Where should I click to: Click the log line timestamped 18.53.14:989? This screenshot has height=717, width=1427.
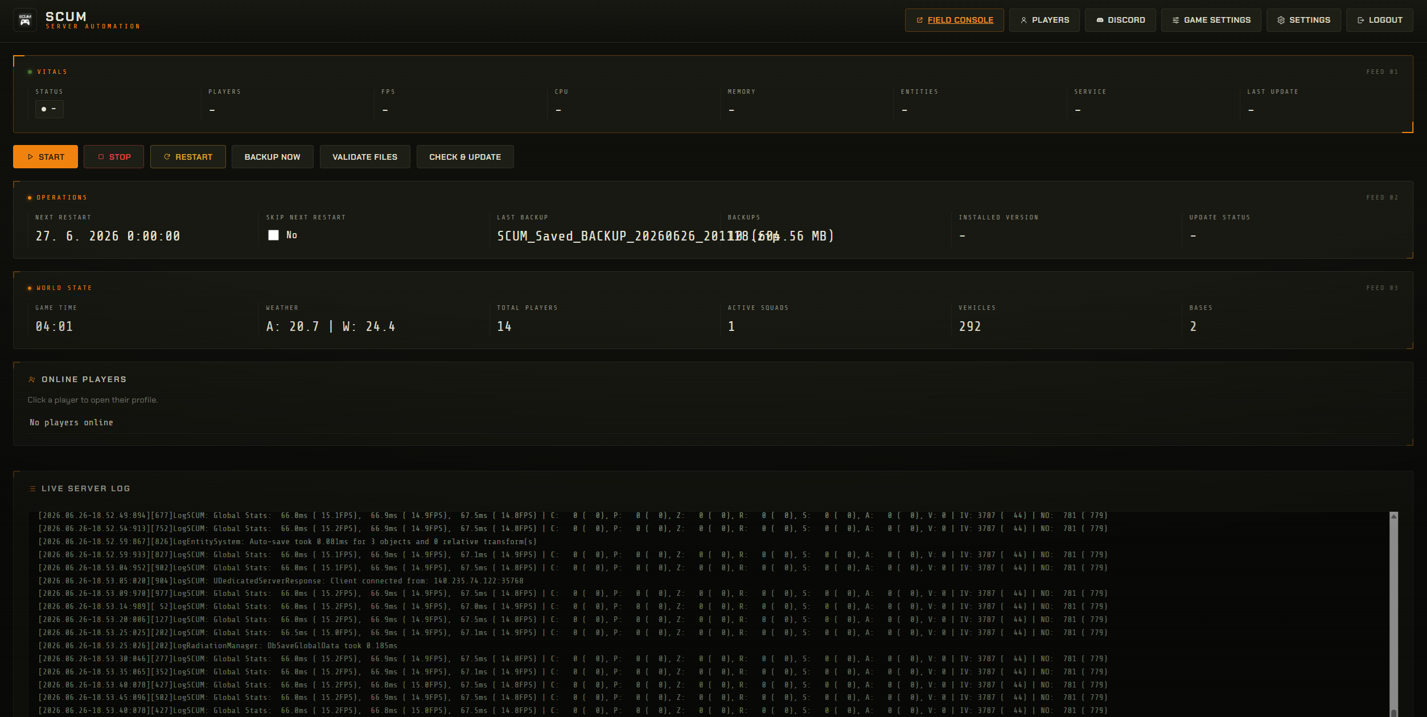573,607
